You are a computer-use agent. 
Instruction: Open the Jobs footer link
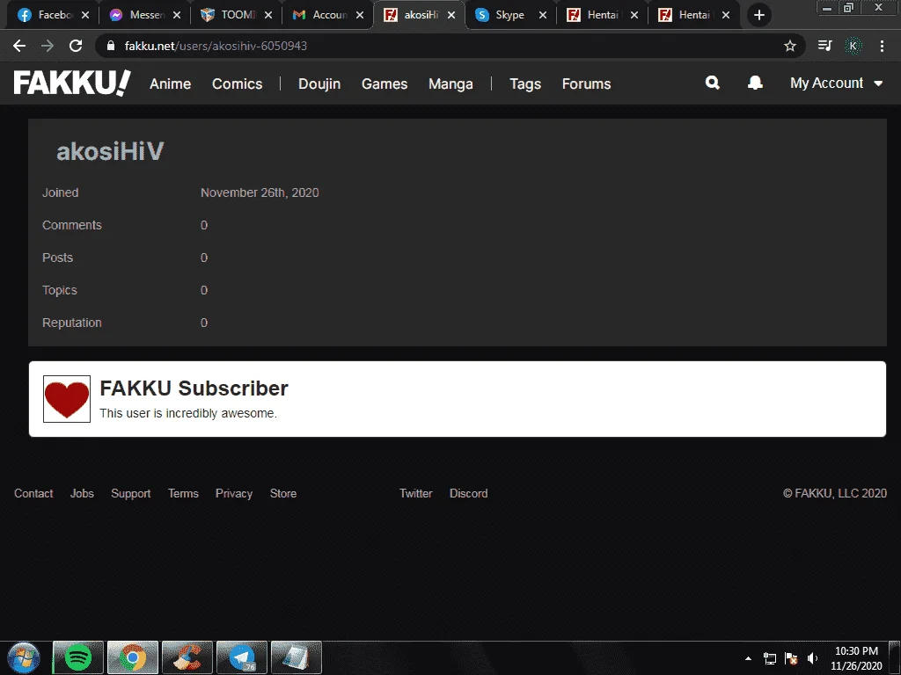tap(82, 494)
